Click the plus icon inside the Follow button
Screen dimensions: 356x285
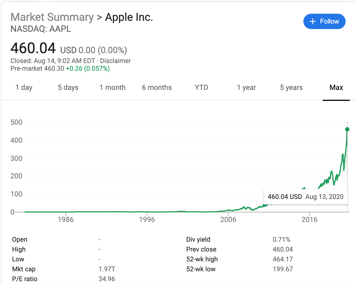click(312, 21)
